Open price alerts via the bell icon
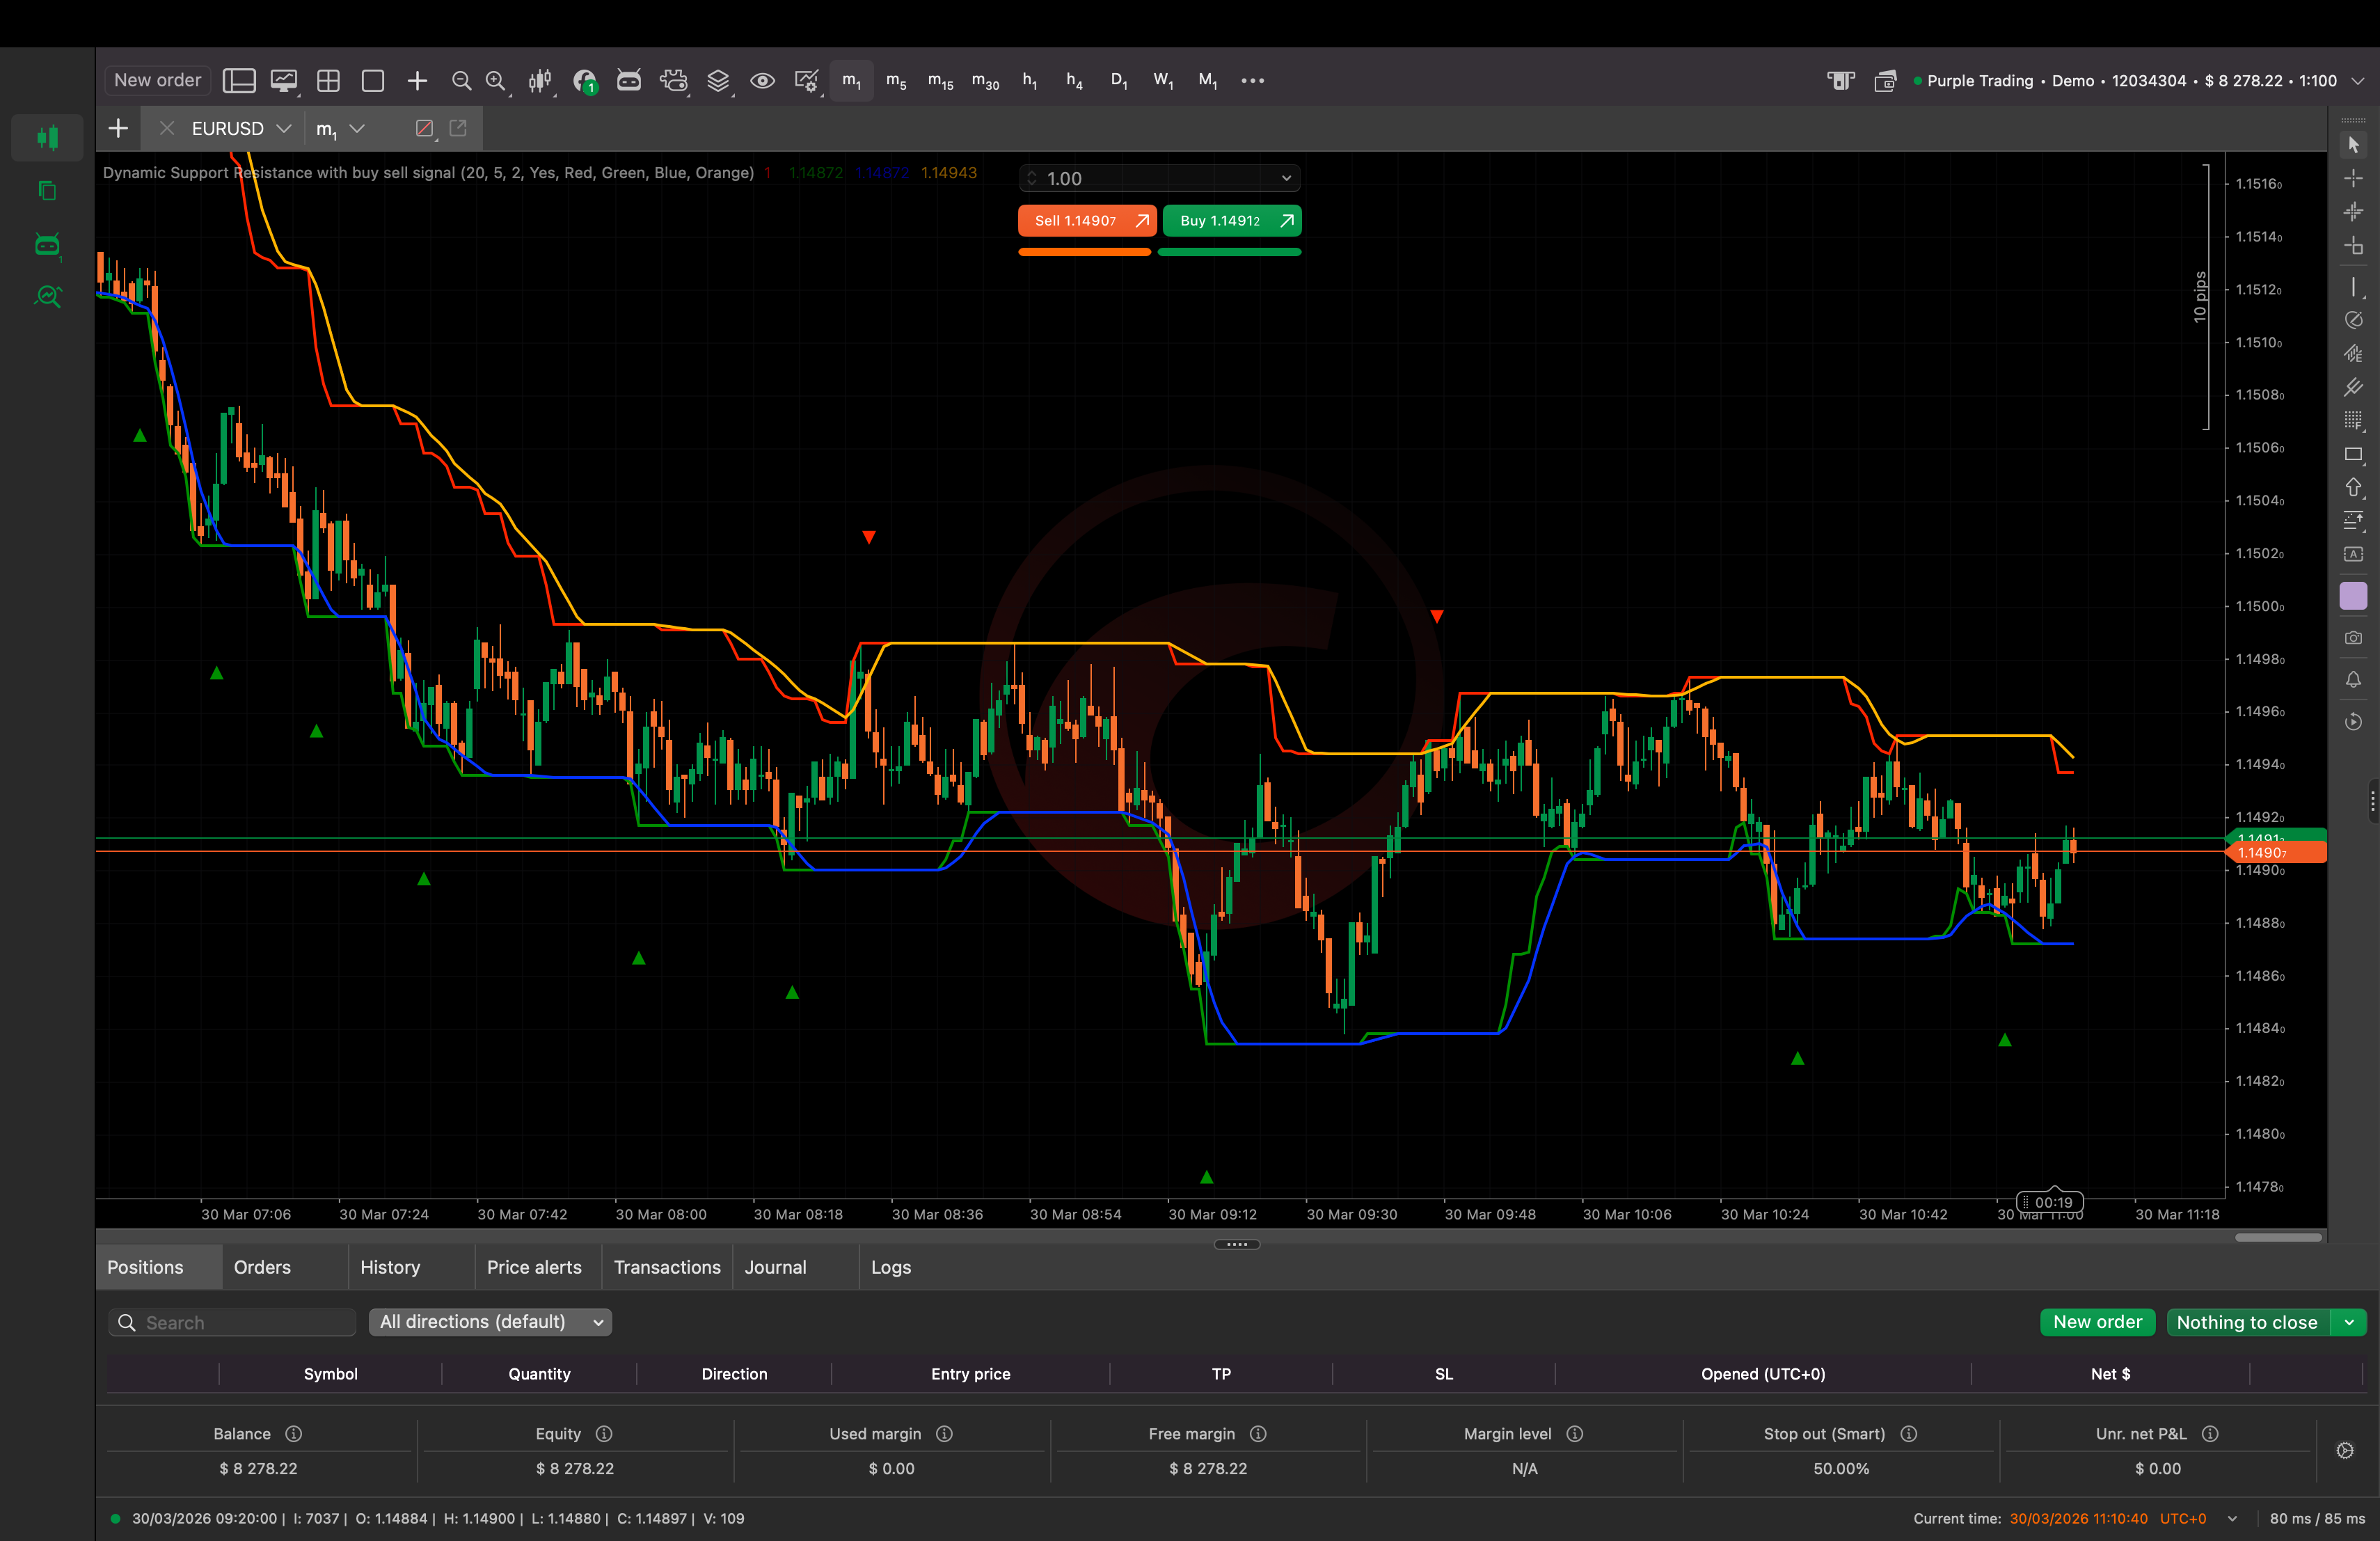2380x1541 pixels. click(2353, 681)
